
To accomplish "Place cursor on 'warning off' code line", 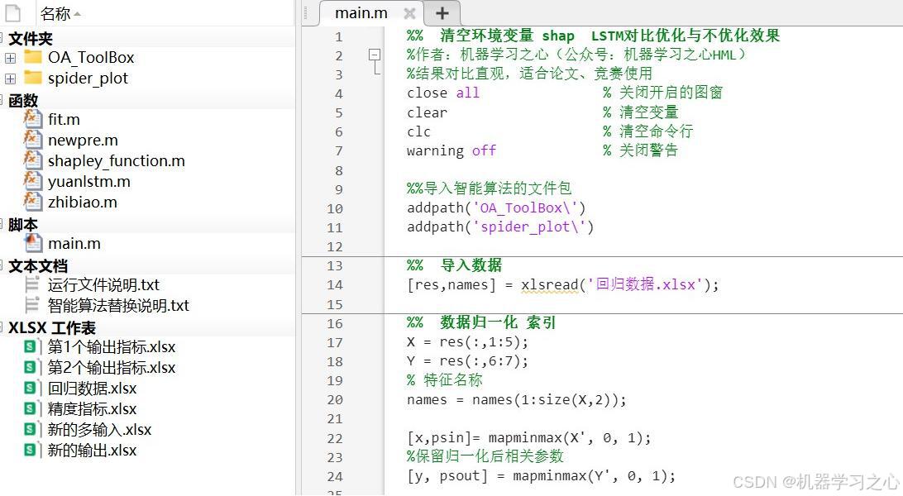I will click(x=451, y=150).
